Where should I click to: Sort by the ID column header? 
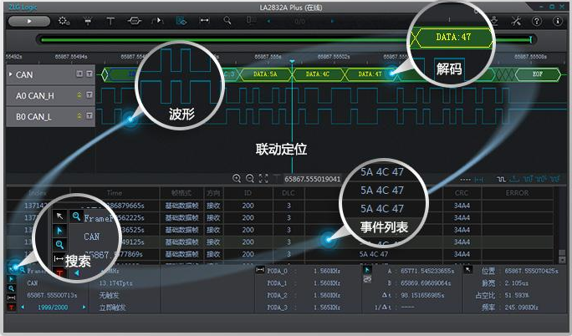pyautogui.click(x=248, y=193)
